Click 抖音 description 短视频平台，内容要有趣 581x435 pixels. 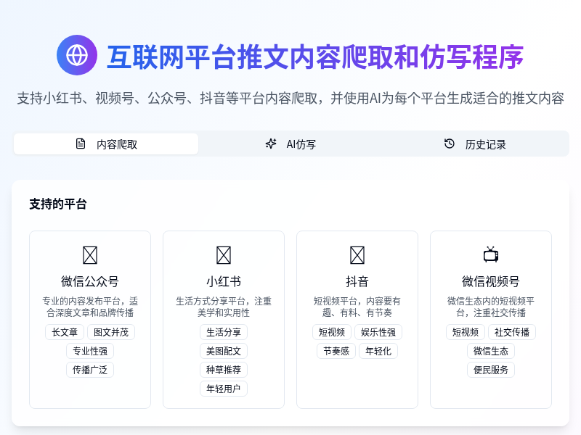357,307
